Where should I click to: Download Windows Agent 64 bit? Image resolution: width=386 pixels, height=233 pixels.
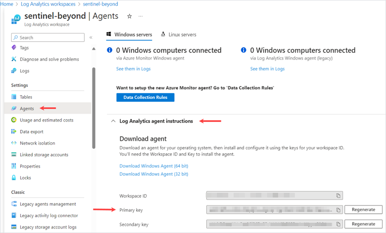(154, 166)
